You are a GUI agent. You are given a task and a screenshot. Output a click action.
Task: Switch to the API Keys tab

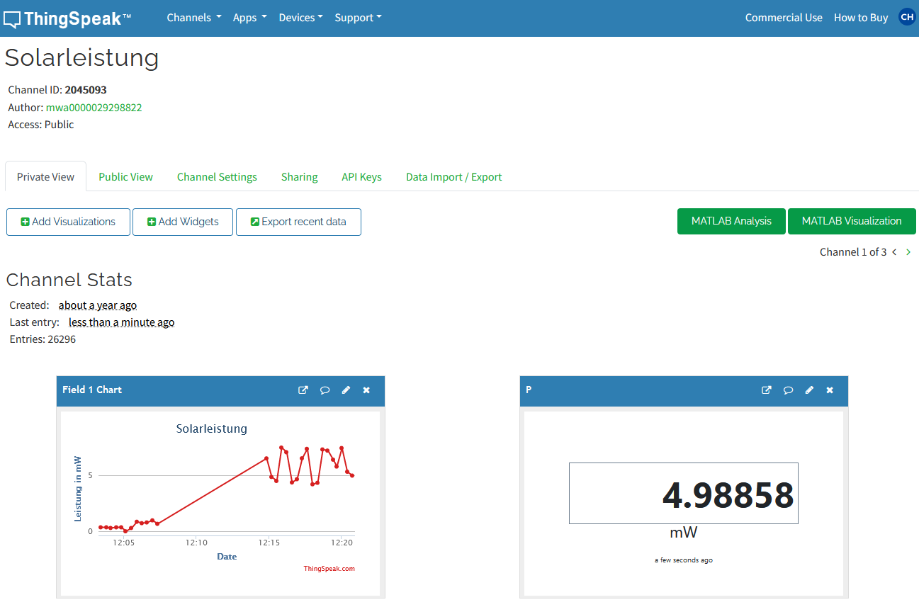(361, 177)
